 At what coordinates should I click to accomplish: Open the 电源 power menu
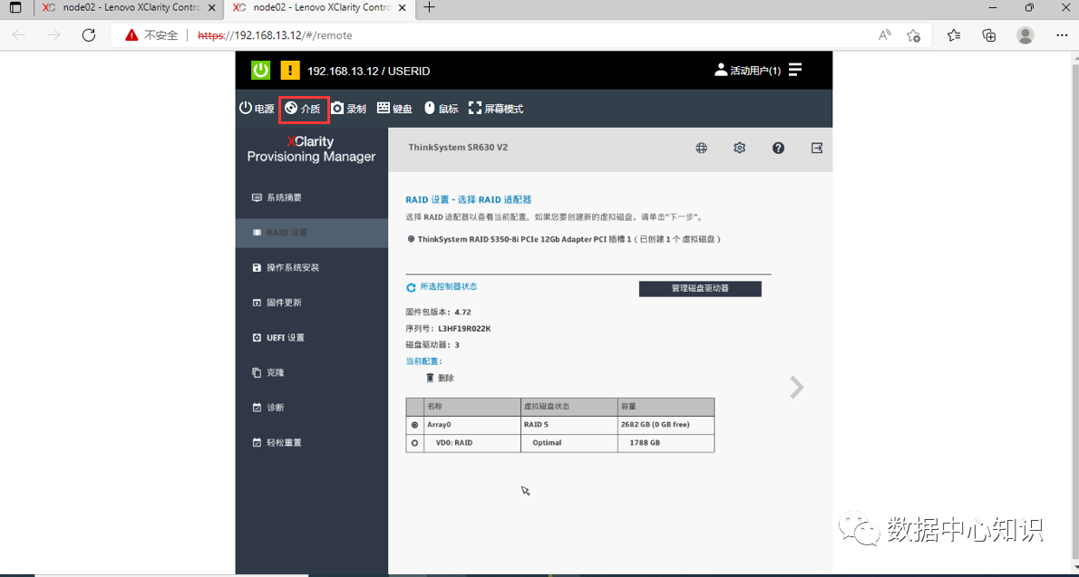click(257, 109)
